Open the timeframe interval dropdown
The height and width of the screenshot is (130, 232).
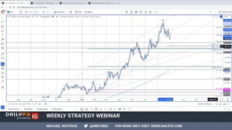pyautogui.click(x=40, y=12)
